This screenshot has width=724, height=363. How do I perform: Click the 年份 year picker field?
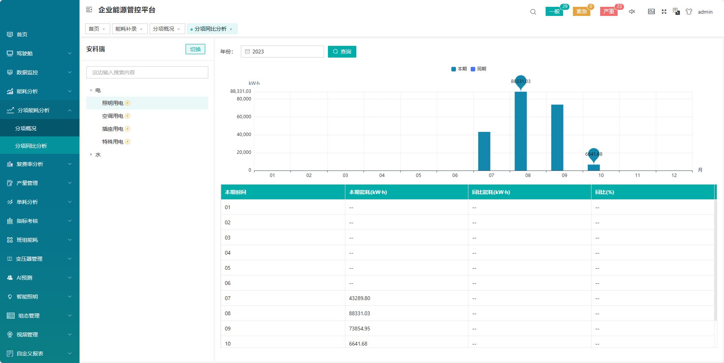tap(282, 52)
